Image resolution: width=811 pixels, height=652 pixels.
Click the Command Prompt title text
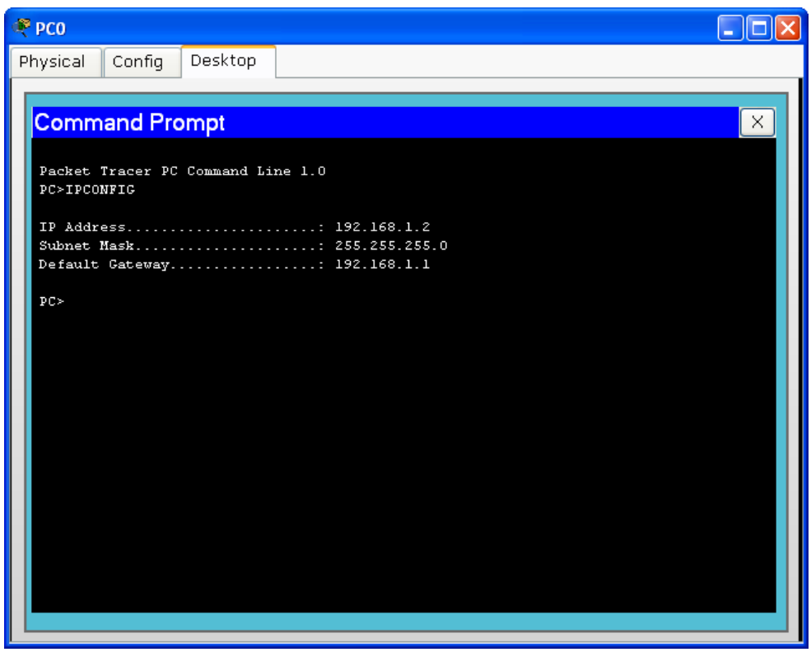(129, 123)
